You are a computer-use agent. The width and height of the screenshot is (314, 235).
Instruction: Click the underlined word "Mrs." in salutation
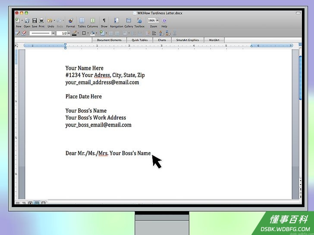click(x=104, y=153)
